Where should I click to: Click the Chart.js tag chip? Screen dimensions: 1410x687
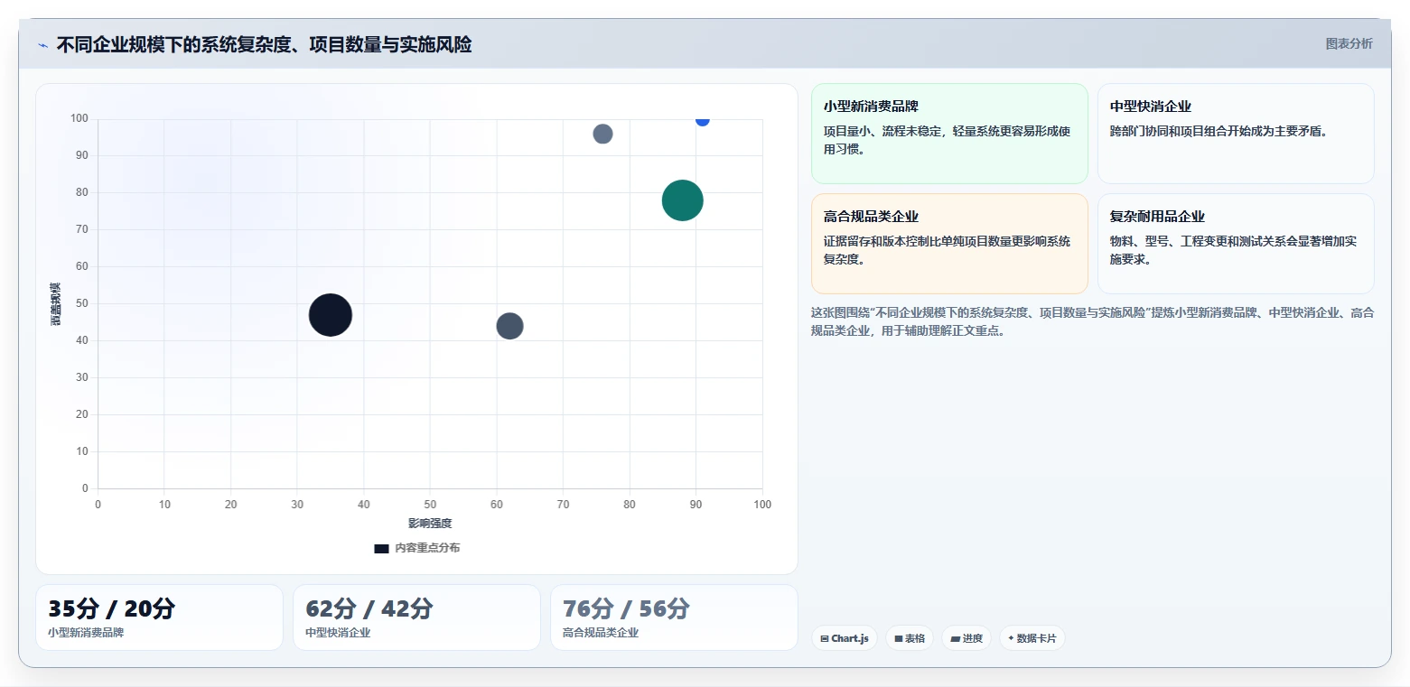pos(845,638)
